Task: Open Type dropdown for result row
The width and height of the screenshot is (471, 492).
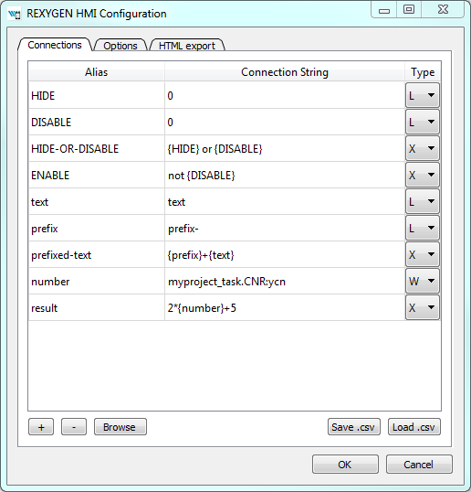Action: point(423,308)
